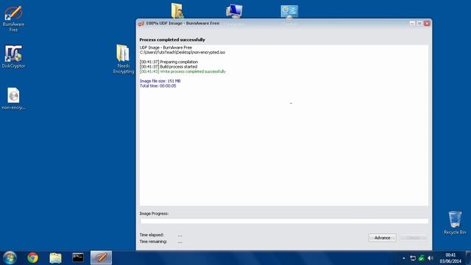Screen dimensions: 471x265
Task: Open the BurnAware Free desktop shortcut
Action: [13, 18]
